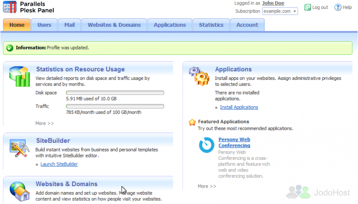The width and height of the screenshot is (358, 204).
Task: Click the Statistics pie chart icon
Action: [20, 76]
